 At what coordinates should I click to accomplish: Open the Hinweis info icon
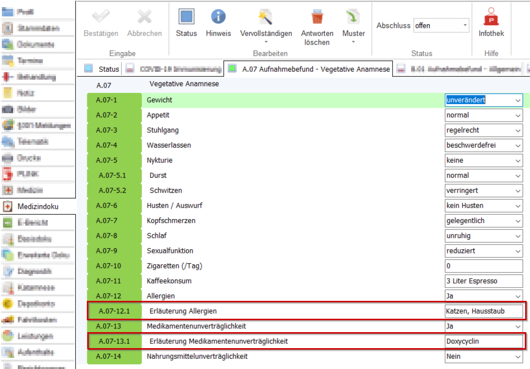tap(218, 17)
